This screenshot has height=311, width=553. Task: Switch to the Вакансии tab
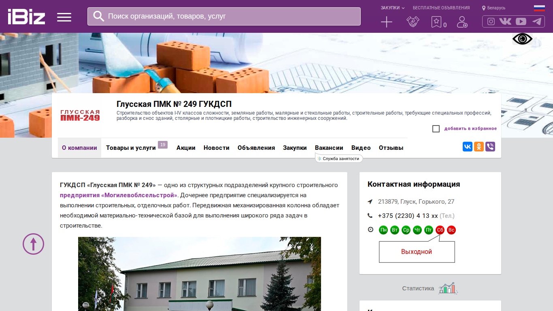329,148
